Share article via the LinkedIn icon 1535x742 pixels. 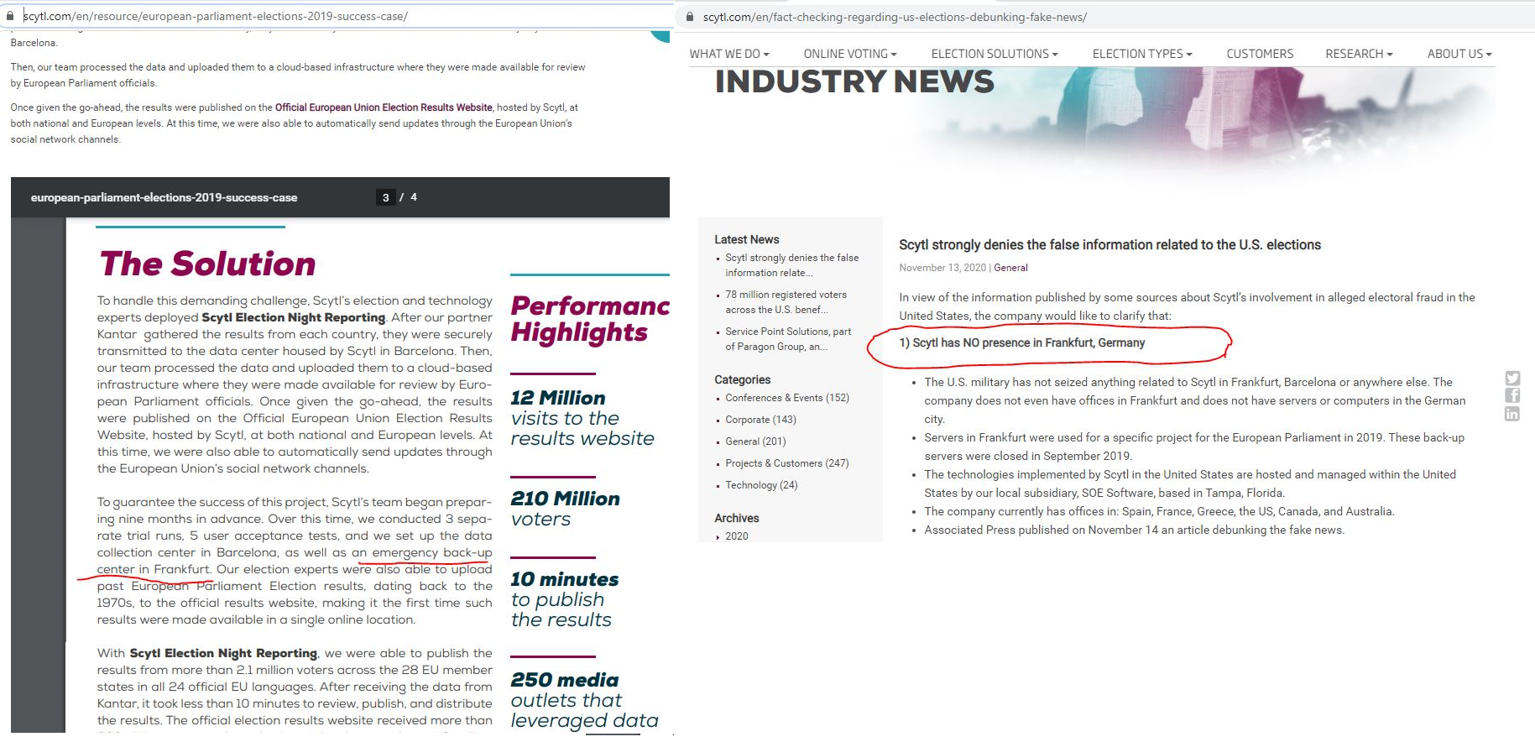tap(1512, 414)
